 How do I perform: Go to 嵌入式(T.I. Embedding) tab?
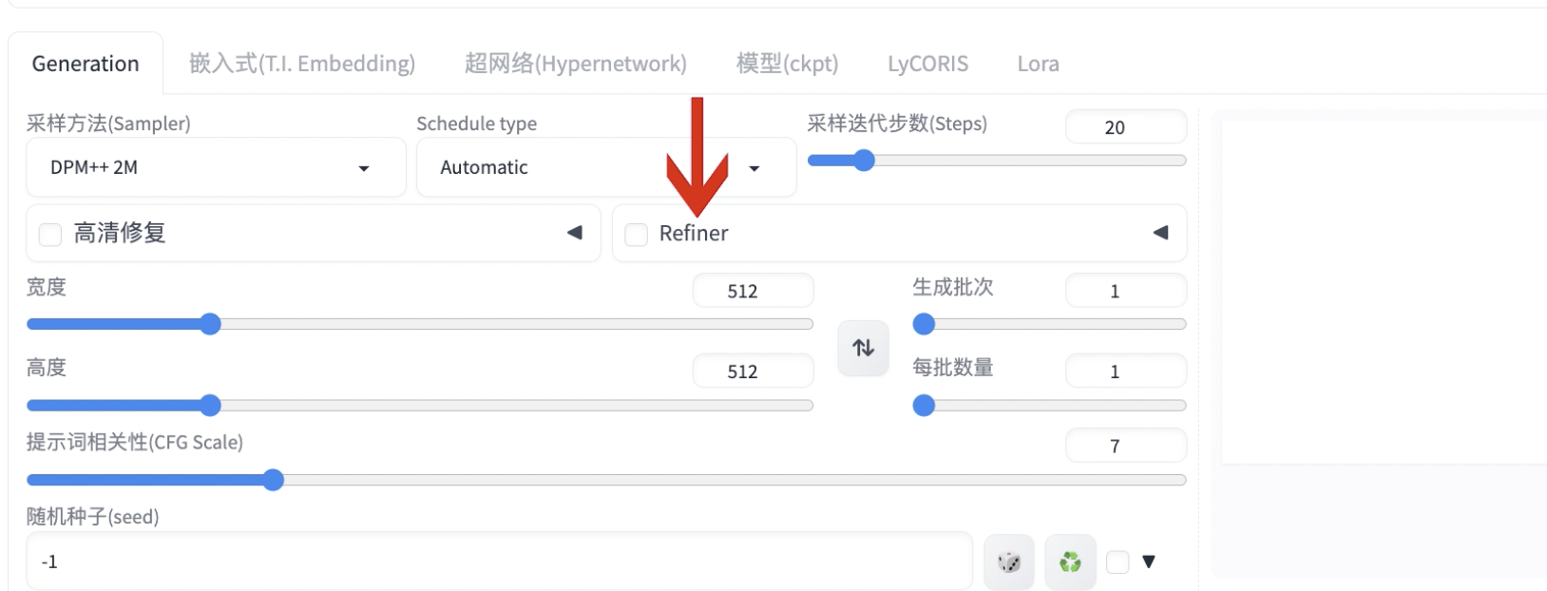coord(302,64)
